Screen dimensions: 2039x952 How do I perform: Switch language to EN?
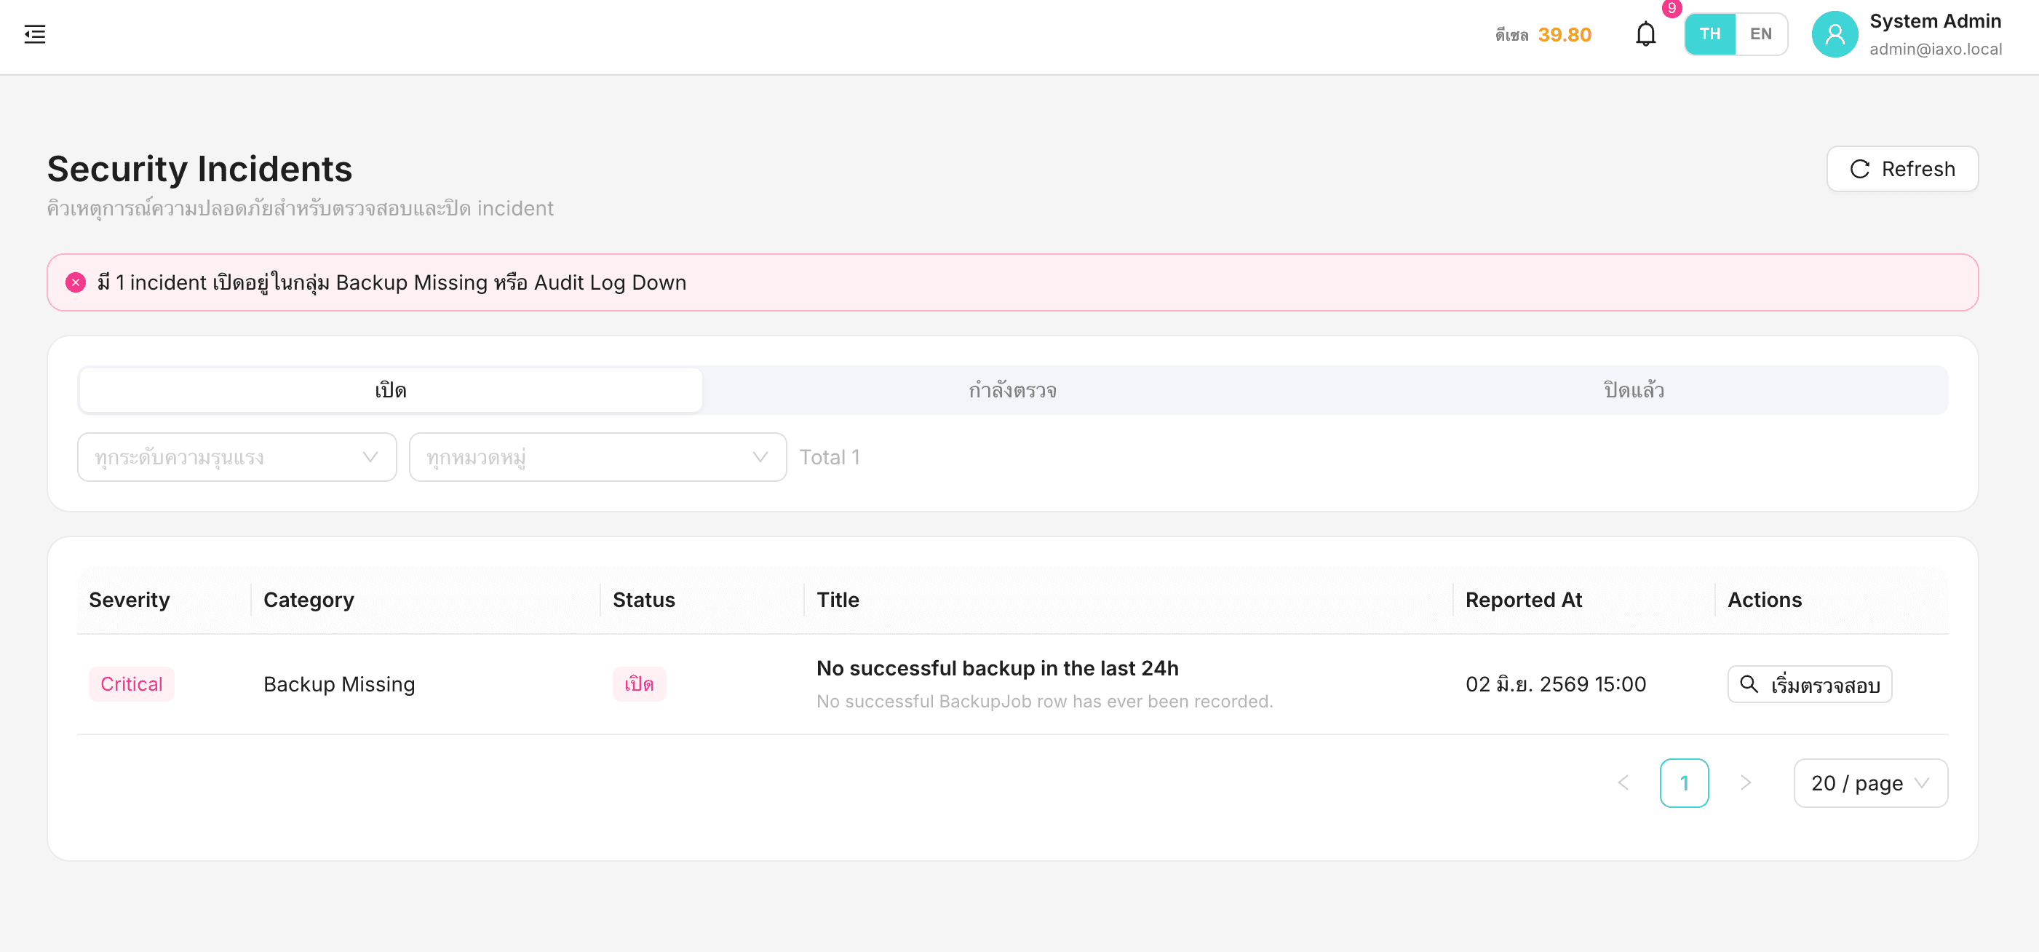pyautogui.click(x=1760, y=34)
